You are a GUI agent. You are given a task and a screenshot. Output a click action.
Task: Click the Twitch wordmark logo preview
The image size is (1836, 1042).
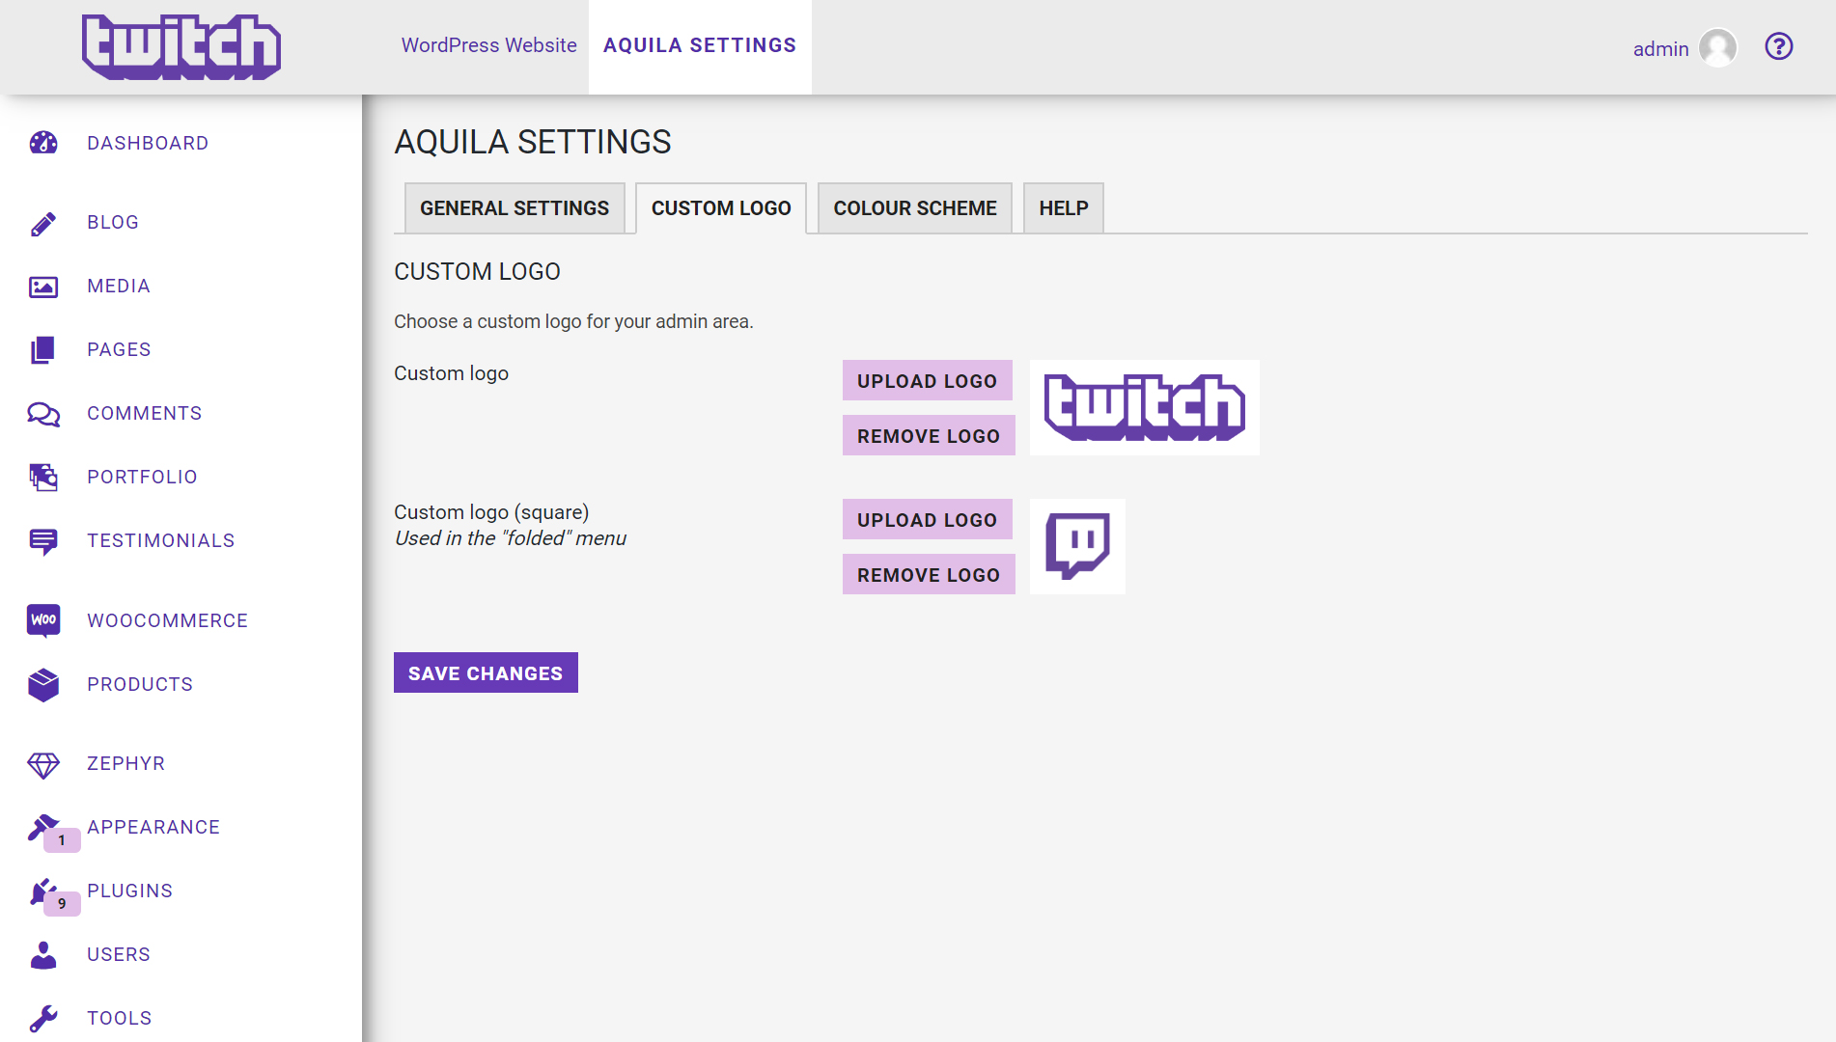pyautogui.click(x=1145, y=408)
